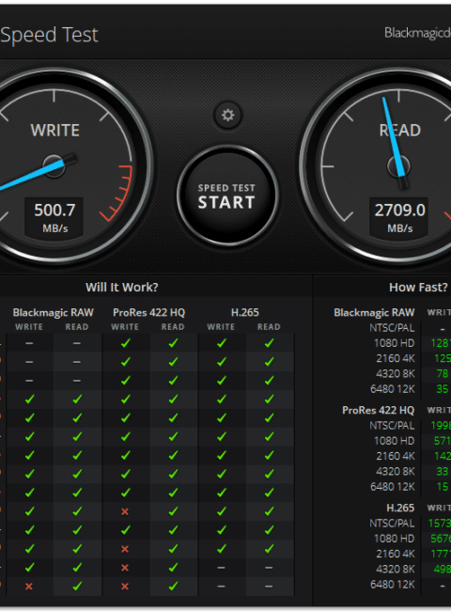This screenshot has height=611, width=451.
Task: Click the green value 33 for ProRes 4320 8K
Action: point(442,472)
